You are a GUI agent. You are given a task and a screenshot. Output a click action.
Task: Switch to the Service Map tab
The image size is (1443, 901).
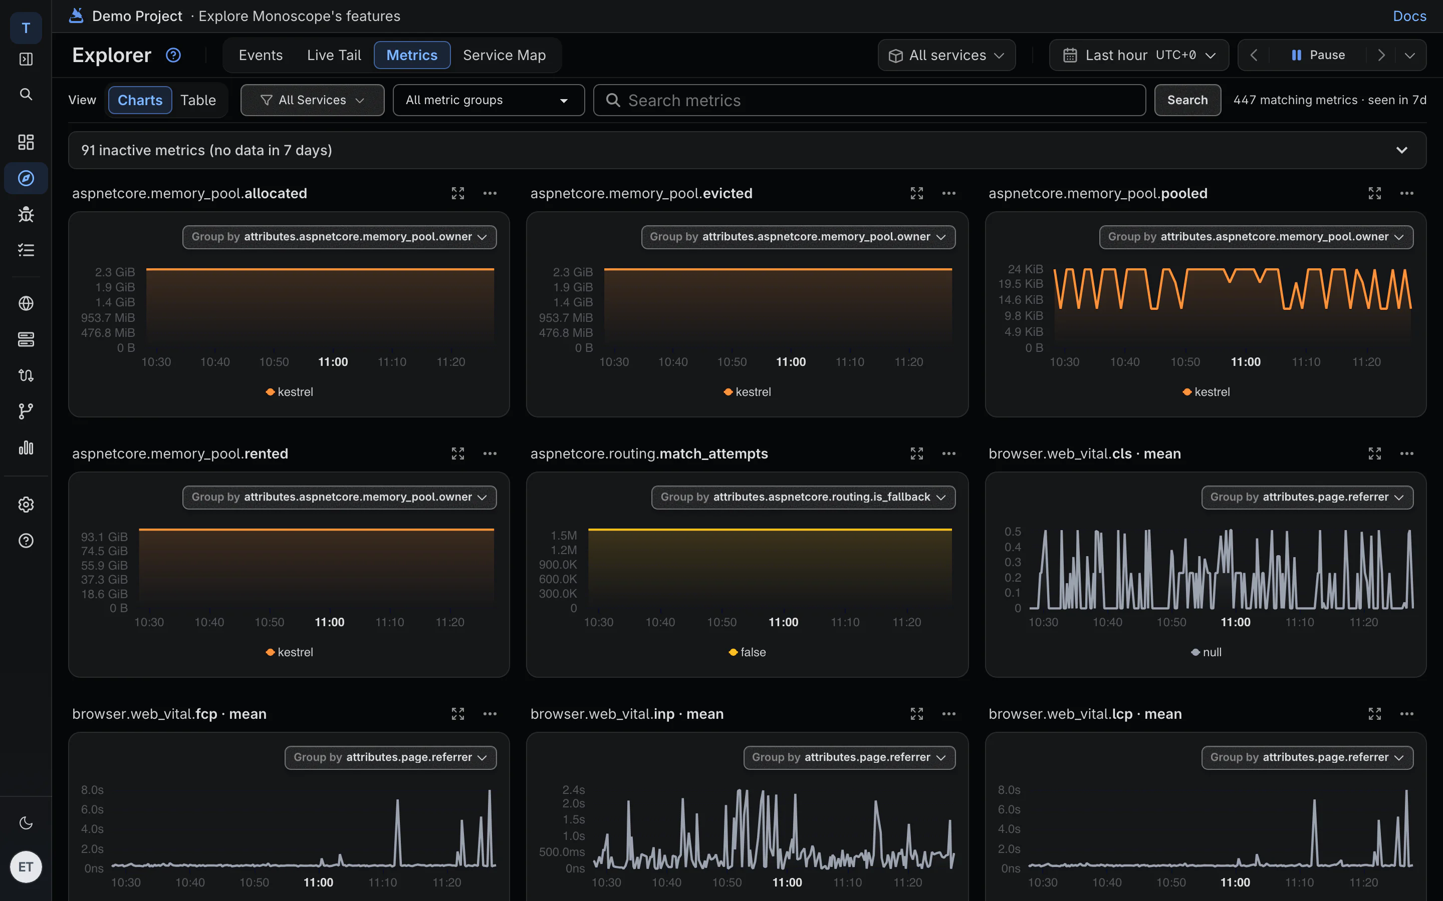[505, 55]
